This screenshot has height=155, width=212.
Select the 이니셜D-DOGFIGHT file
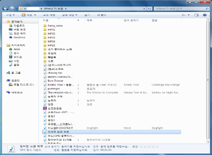(58, 128)
